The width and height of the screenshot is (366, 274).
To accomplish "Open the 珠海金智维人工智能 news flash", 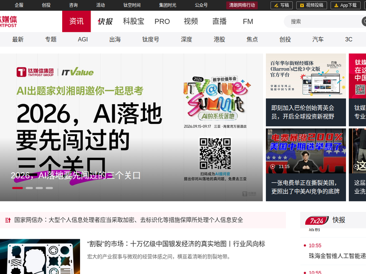I will (337, 256).
